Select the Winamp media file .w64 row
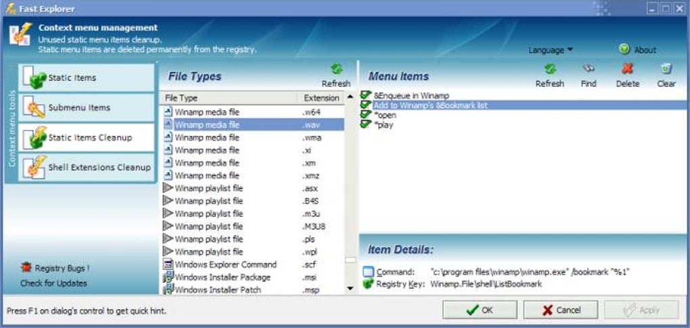690x328 pixels. [x=252, y=112]
